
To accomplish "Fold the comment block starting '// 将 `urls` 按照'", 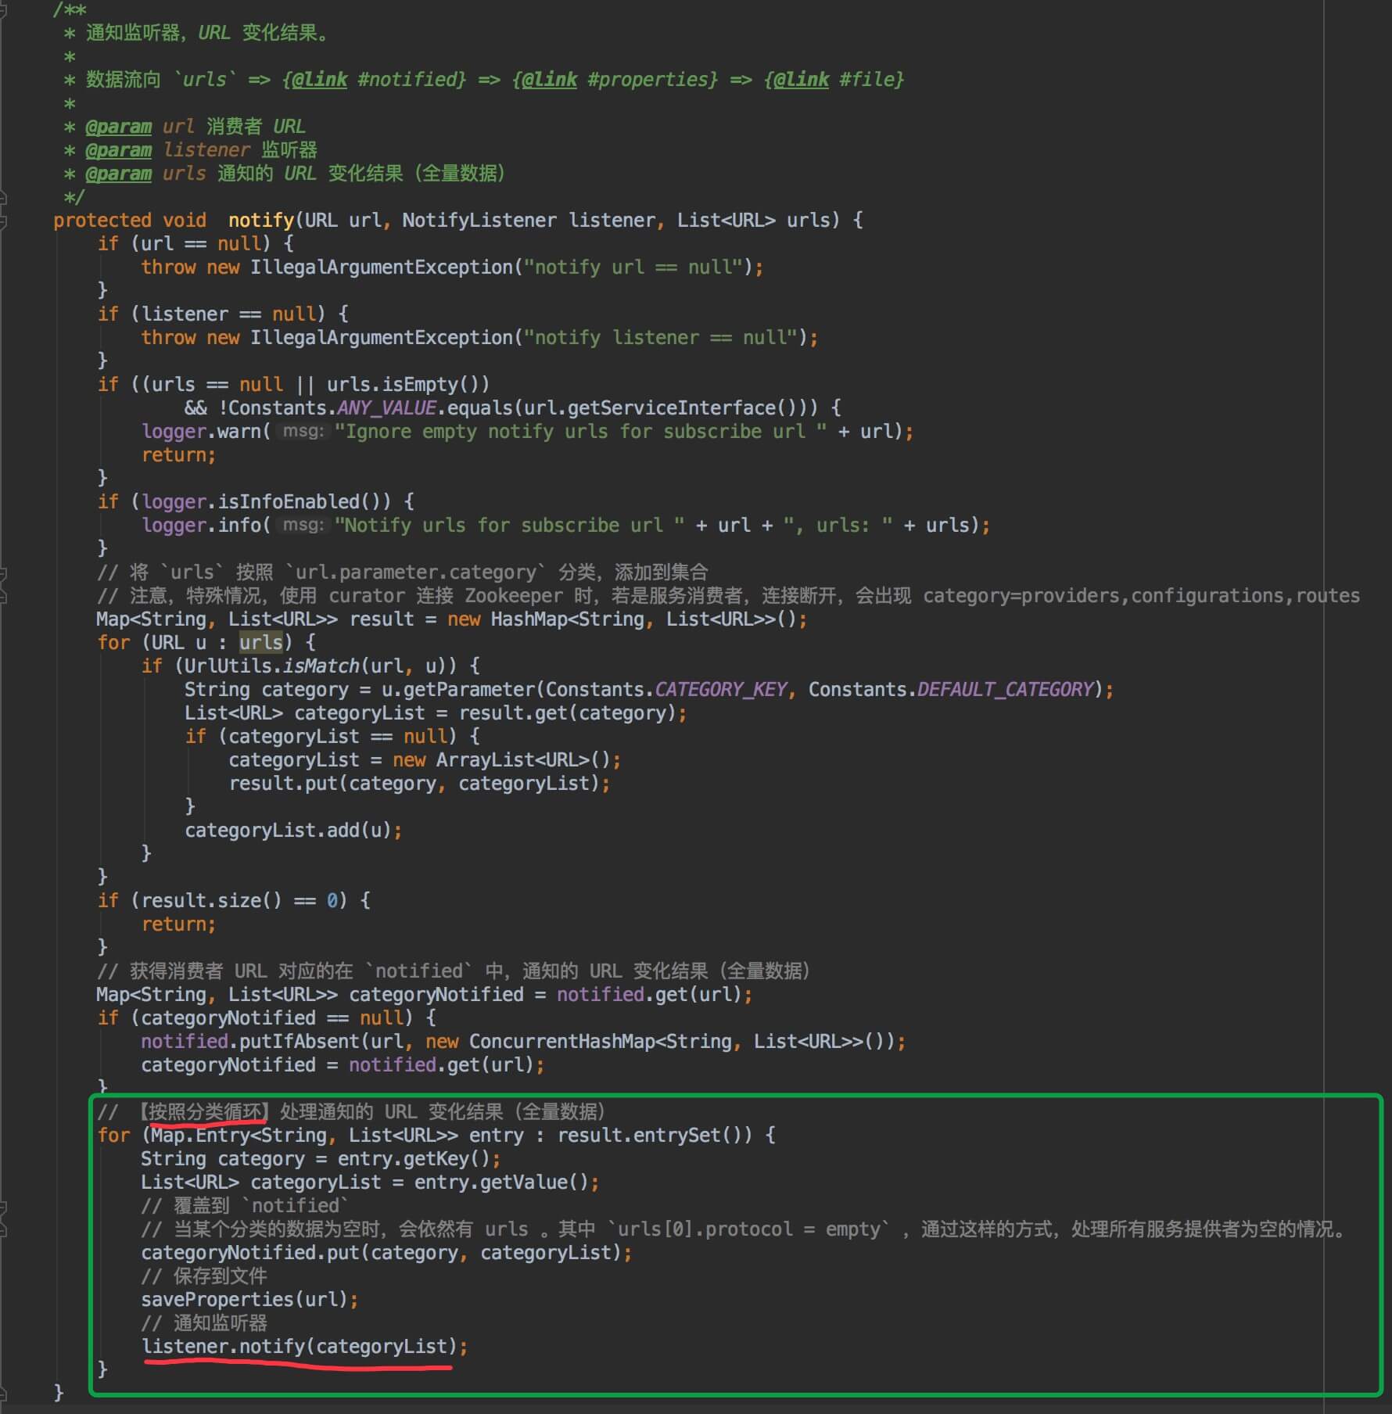I will [2, 575].
